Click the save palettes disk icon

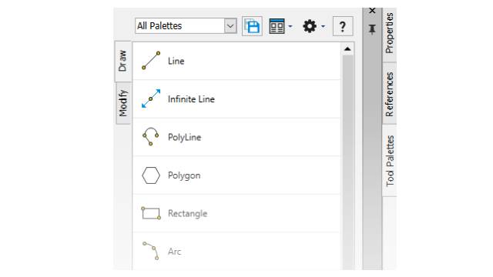click(252, 26)
